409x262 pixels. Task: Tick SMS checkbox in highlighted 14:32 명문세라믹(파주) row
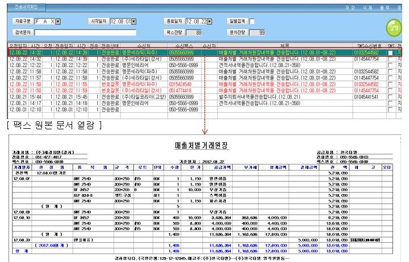(390, 53)
